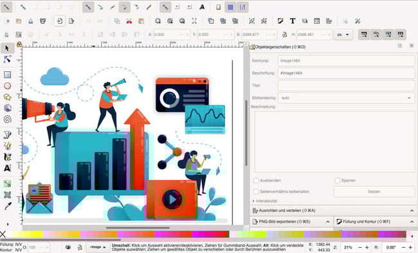Screen dimensions: 418x253
Task: Toggle guide lock icon at ruler corner
Action: click(x=19, y=44)
